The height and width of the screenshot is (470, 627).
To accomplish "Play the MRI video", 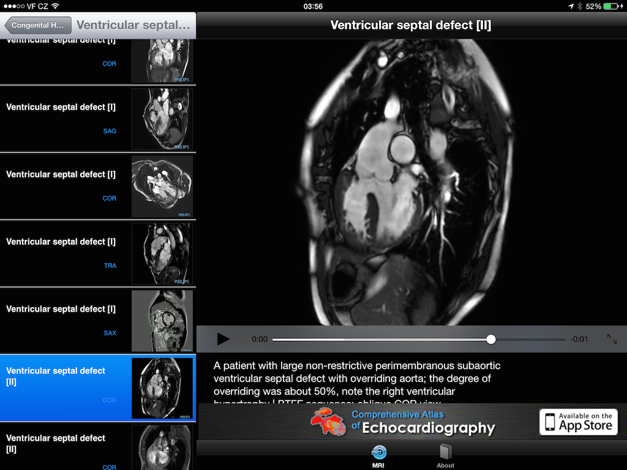I will [223, 339].
